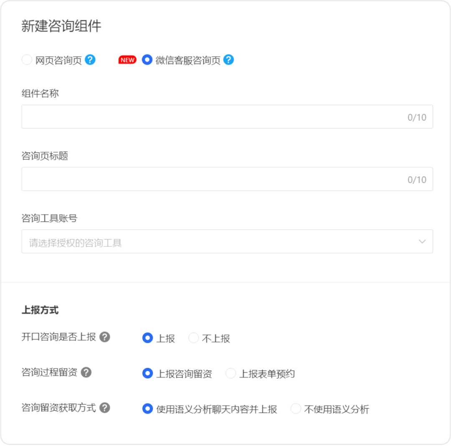The image size is (451, 446).
Task: Focus the 咨询页标题 input field
Action: tap(227, 179)
